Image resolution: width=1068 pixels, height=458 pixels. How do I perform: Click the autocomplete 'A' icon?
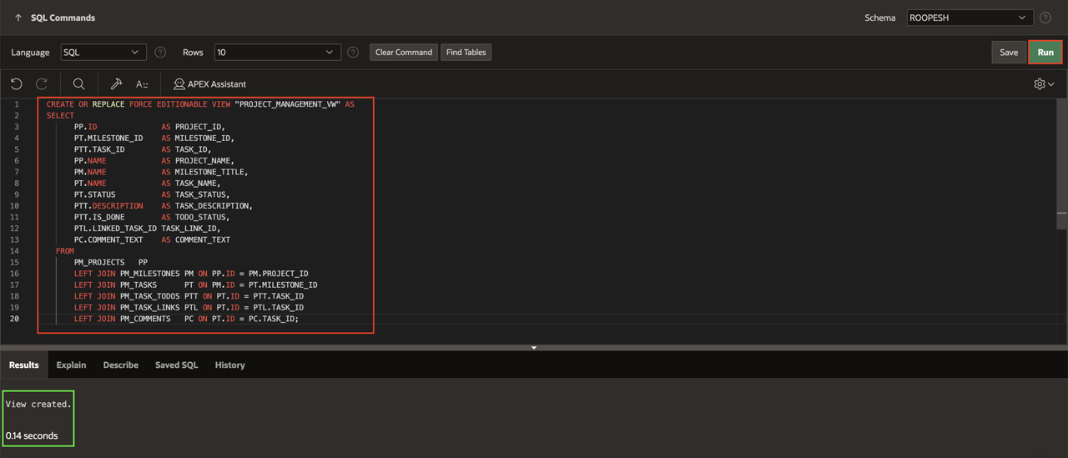142,84
